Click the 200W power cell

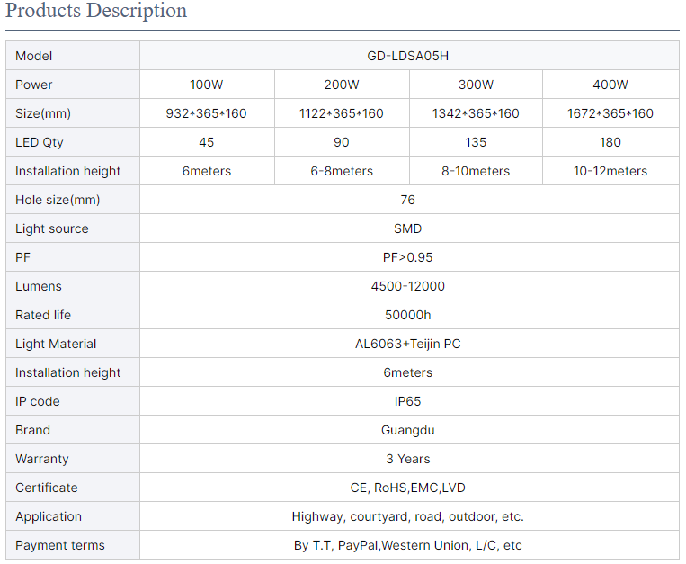(x=342, y=85)
